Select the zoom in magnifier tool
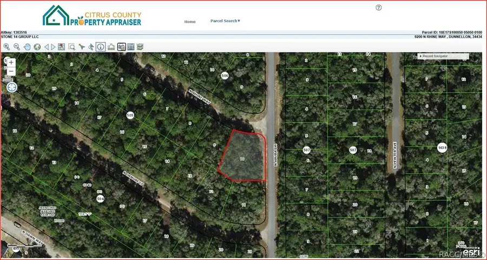The width and height of the screenshot is (487, 260). coord(6,47)
